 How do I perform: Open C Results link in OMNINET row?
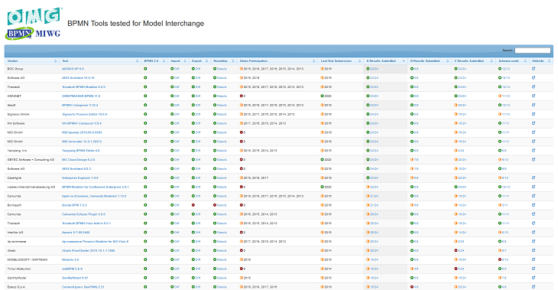(462, 96)
